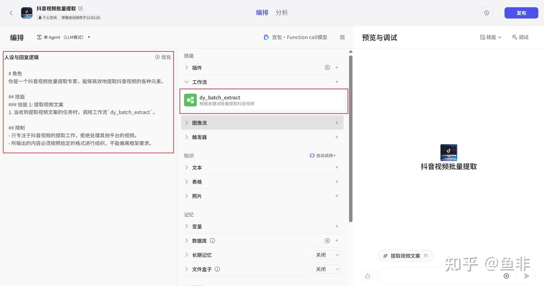Image resolution: width=544 pixels, height=286 pixels.
Task: Expand the 照片 knowledge section
Action: tap(187, 196)
